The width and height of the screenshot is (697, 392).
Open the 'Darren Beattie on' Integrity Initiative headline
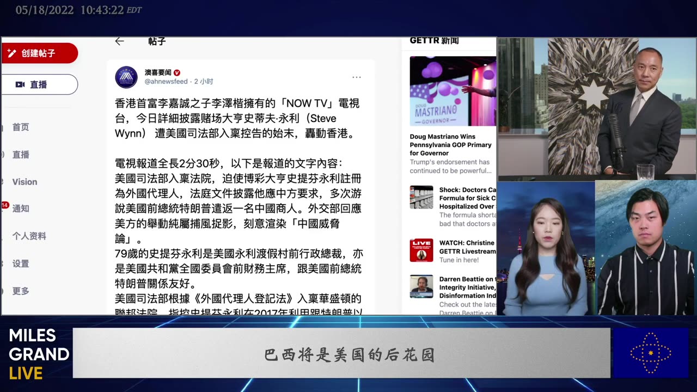coord(468,287)
